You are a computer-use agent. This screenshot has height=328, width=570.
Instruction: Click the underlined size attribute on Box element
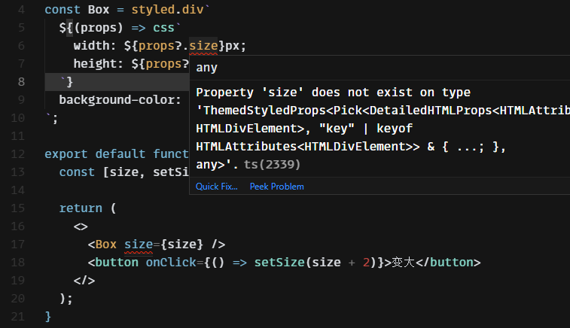138,244
